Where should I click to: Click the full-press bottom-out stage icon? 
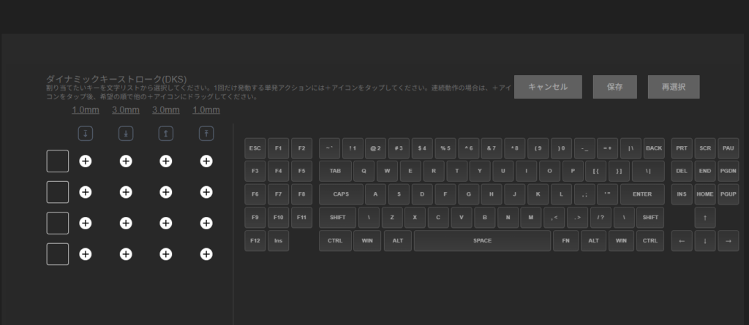126,134
